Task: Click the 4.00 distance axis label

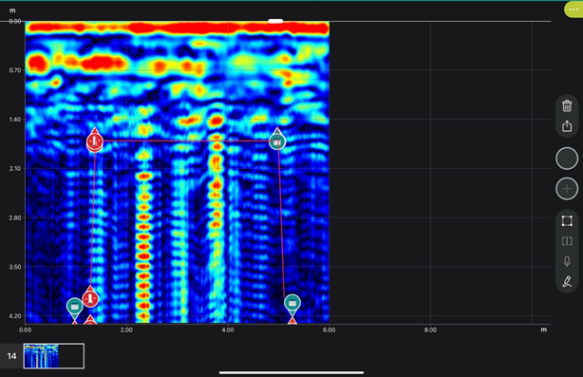Action: click(228, 330)
